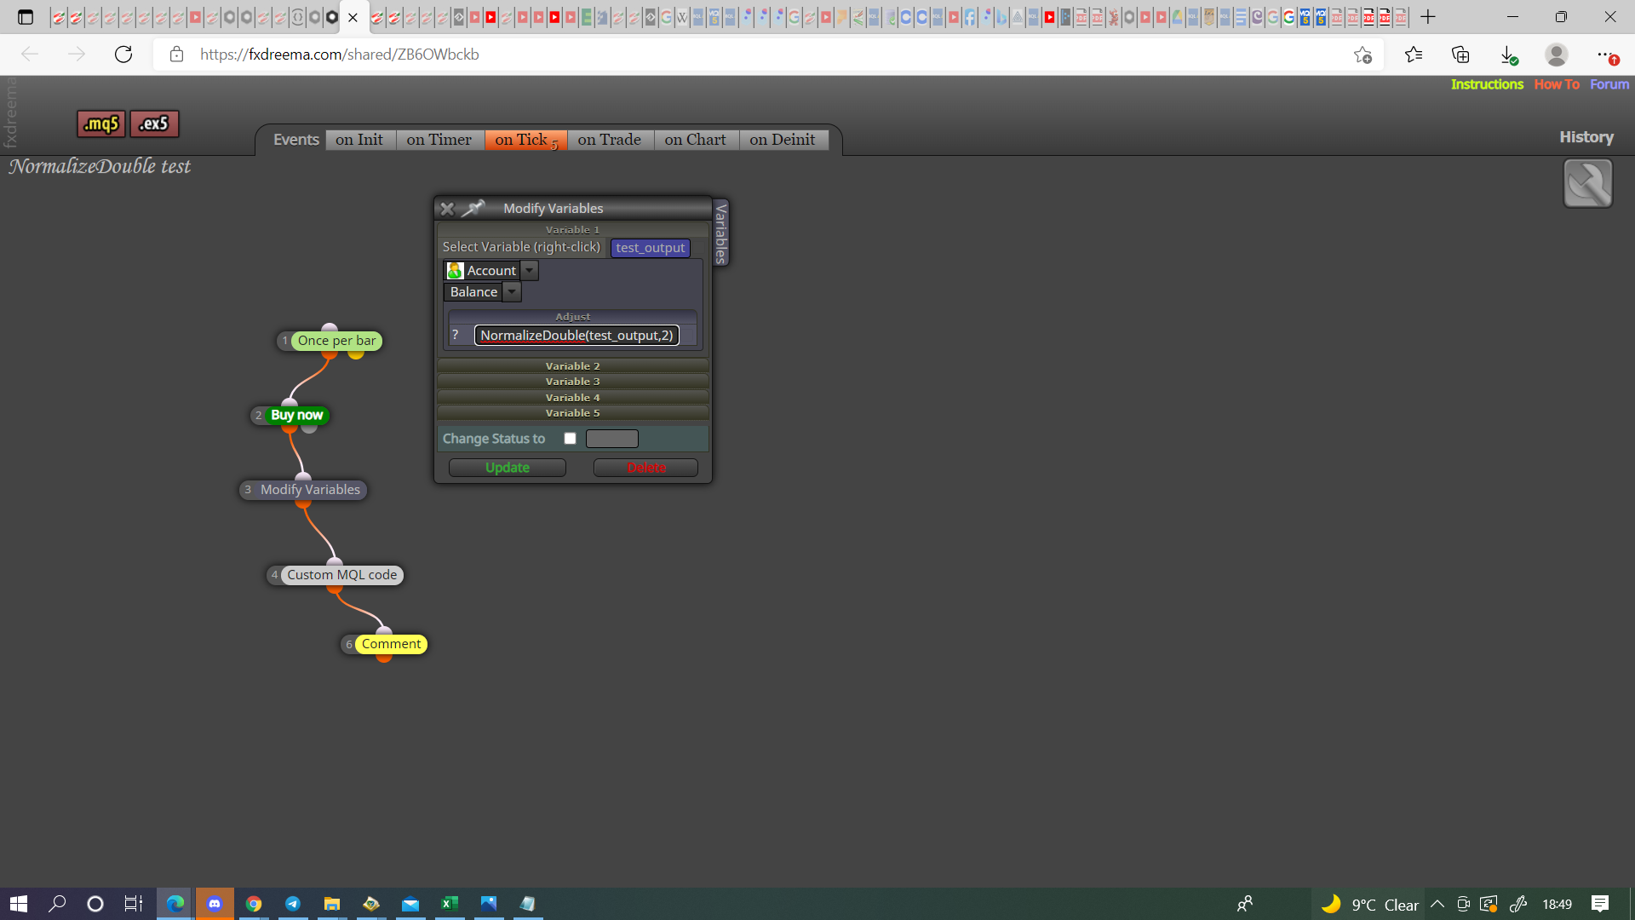Expand the Variable 2 section
The width and height of the screenshot is (1635, 920).
[572, 366]
